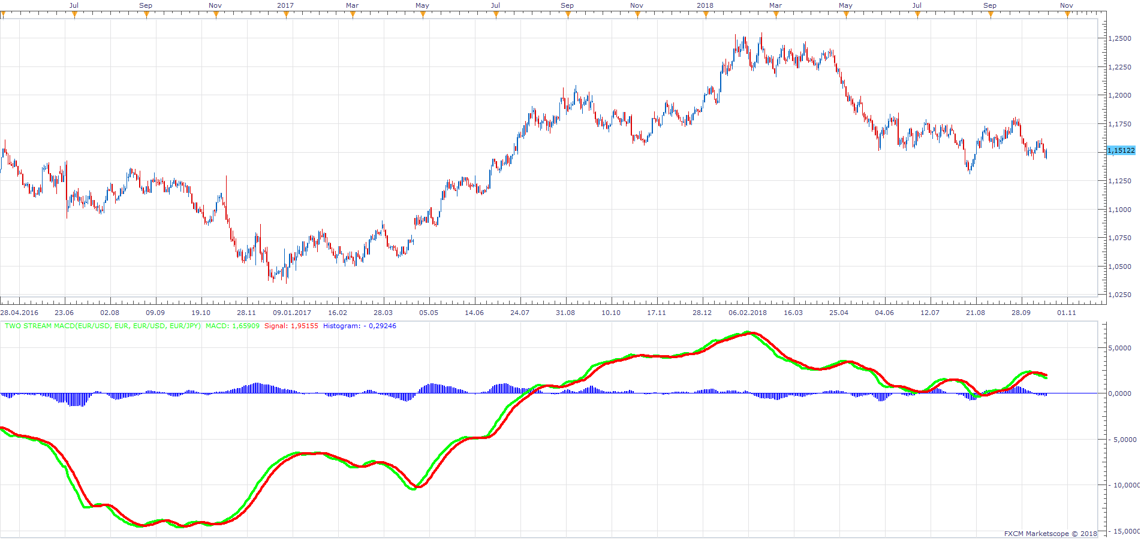Click the 0,0000 indicator axis label
This screenshot has height=539, width=1141.
click(x=1119, y=393)
